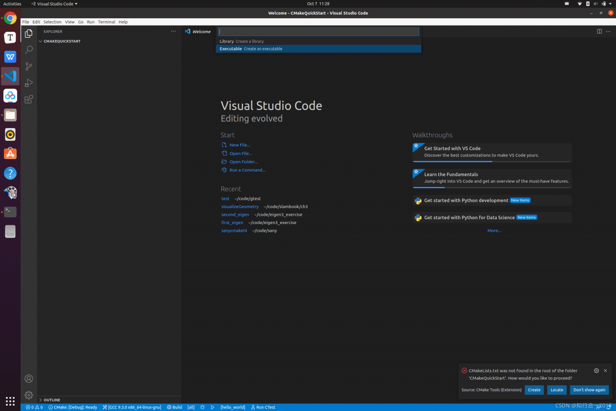Click the notification settings gear icon

(596, 371)
